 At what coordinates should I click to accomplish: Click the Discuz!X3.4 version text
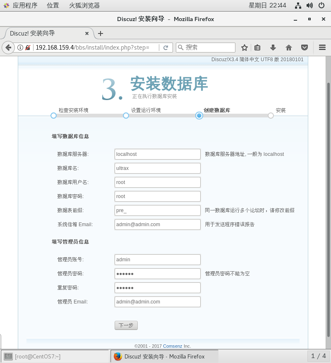(257, 60)
